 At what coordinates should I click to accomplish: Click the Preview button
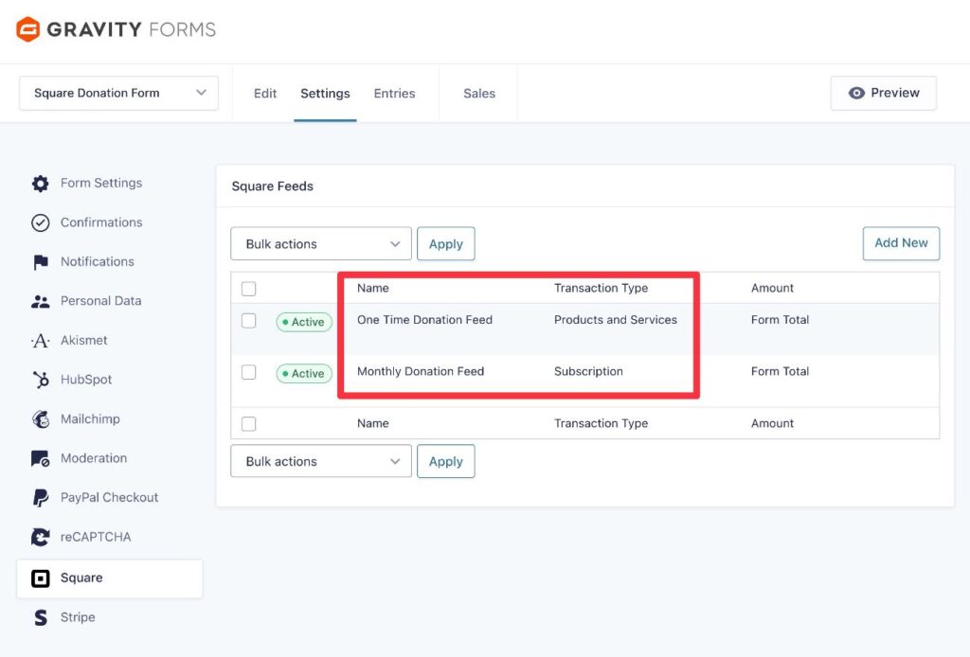tap(884, 94)
